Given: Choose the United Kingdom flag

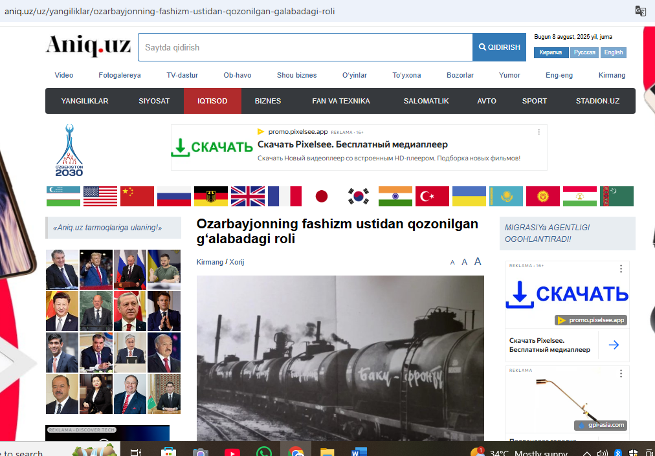Looking at the screenshot, I should 248,196.
